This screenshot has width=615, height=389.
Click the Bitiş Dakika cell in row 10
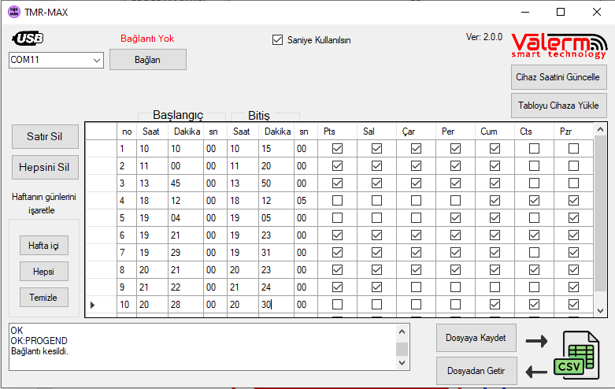(276, 305)
